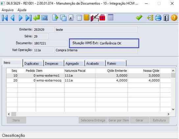Click the previous record arrow
Viewport: 179px width, 139px height.
coord(13,18)
